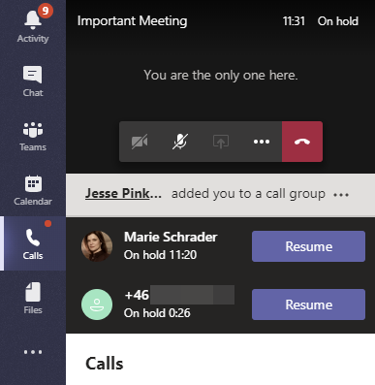Click the added you to a call group banner

(x=220, y=195)
